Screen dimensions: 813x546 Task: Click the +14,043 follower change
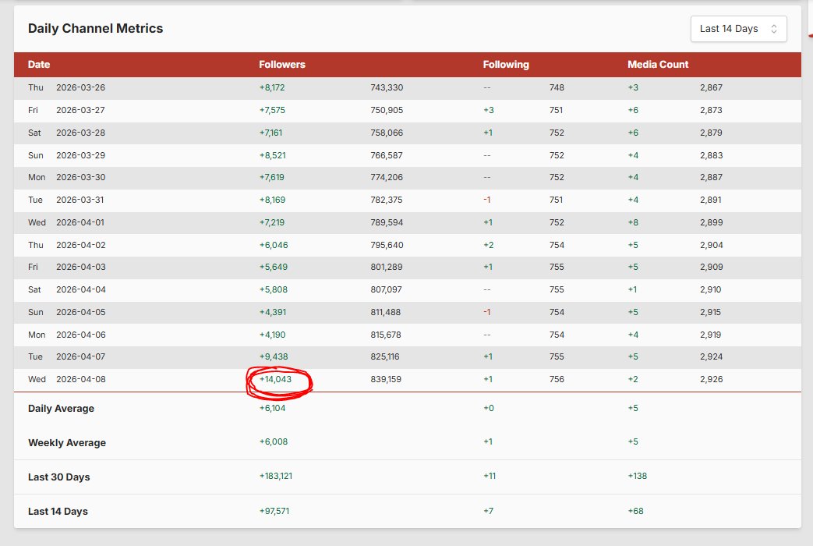coord(275,379)
